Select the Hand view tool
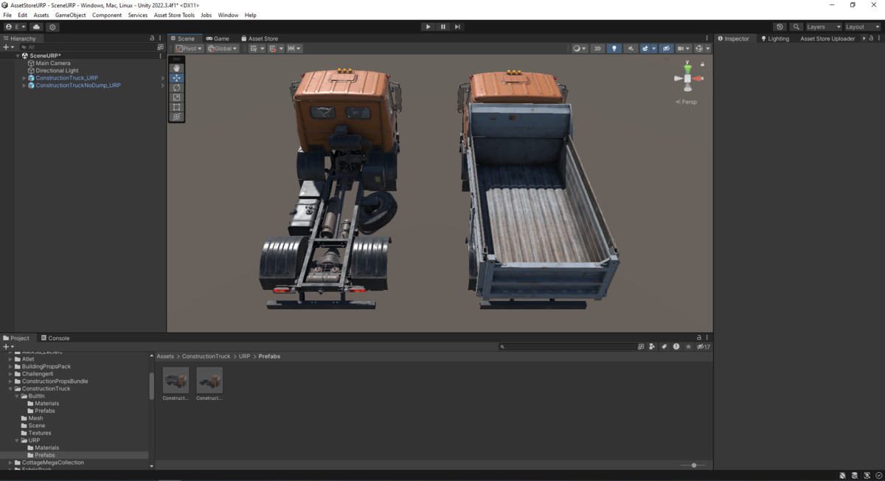885x481 pixels. (176, 67)
